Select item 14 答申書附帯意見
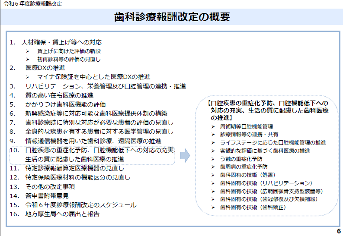Viewport: 343px width, 236px height. 47,195
